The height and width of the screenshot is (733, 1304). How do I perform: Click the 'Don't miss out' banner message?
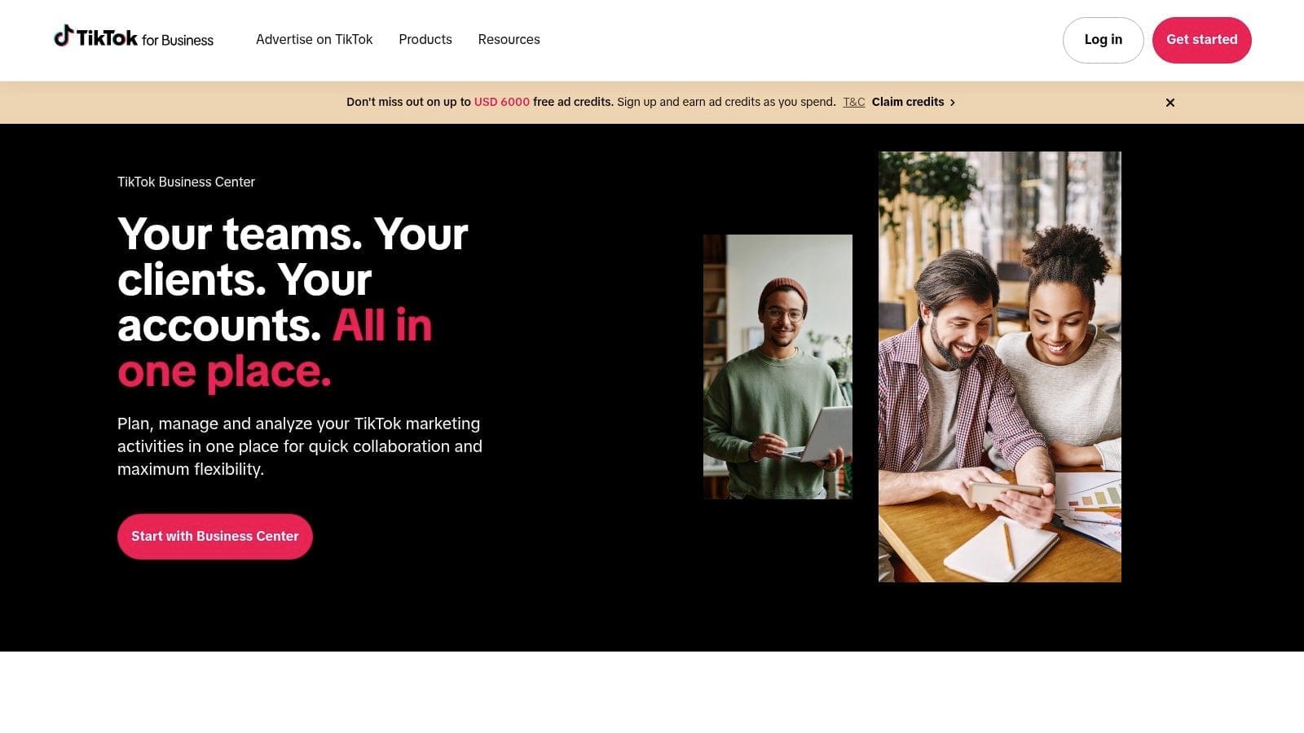click(x=591, y=102)
